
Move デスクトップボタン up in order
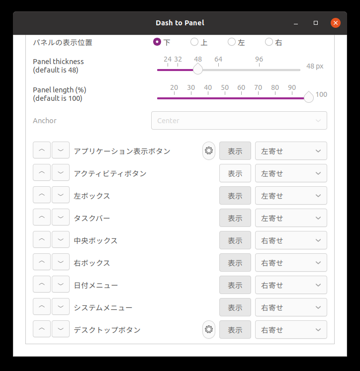(x=42, y=329)
